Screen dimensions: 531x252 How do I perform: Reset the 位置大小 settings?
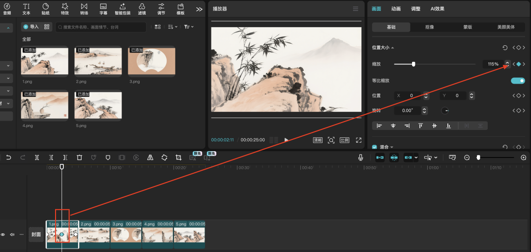[505, 48]
